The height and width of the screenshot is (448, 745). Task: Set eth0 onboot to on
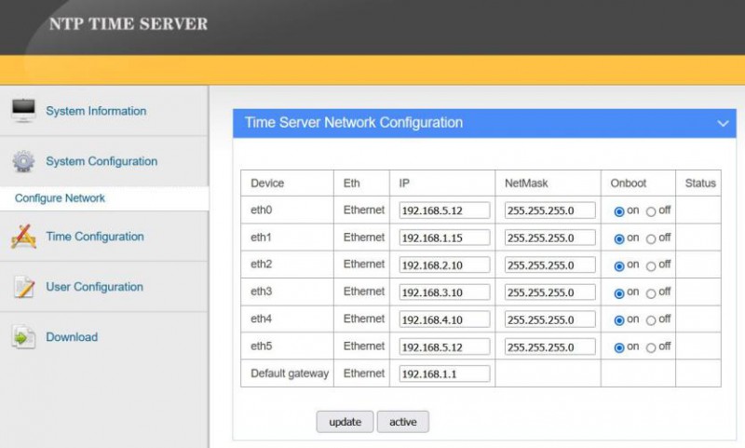tap(618, 211)
